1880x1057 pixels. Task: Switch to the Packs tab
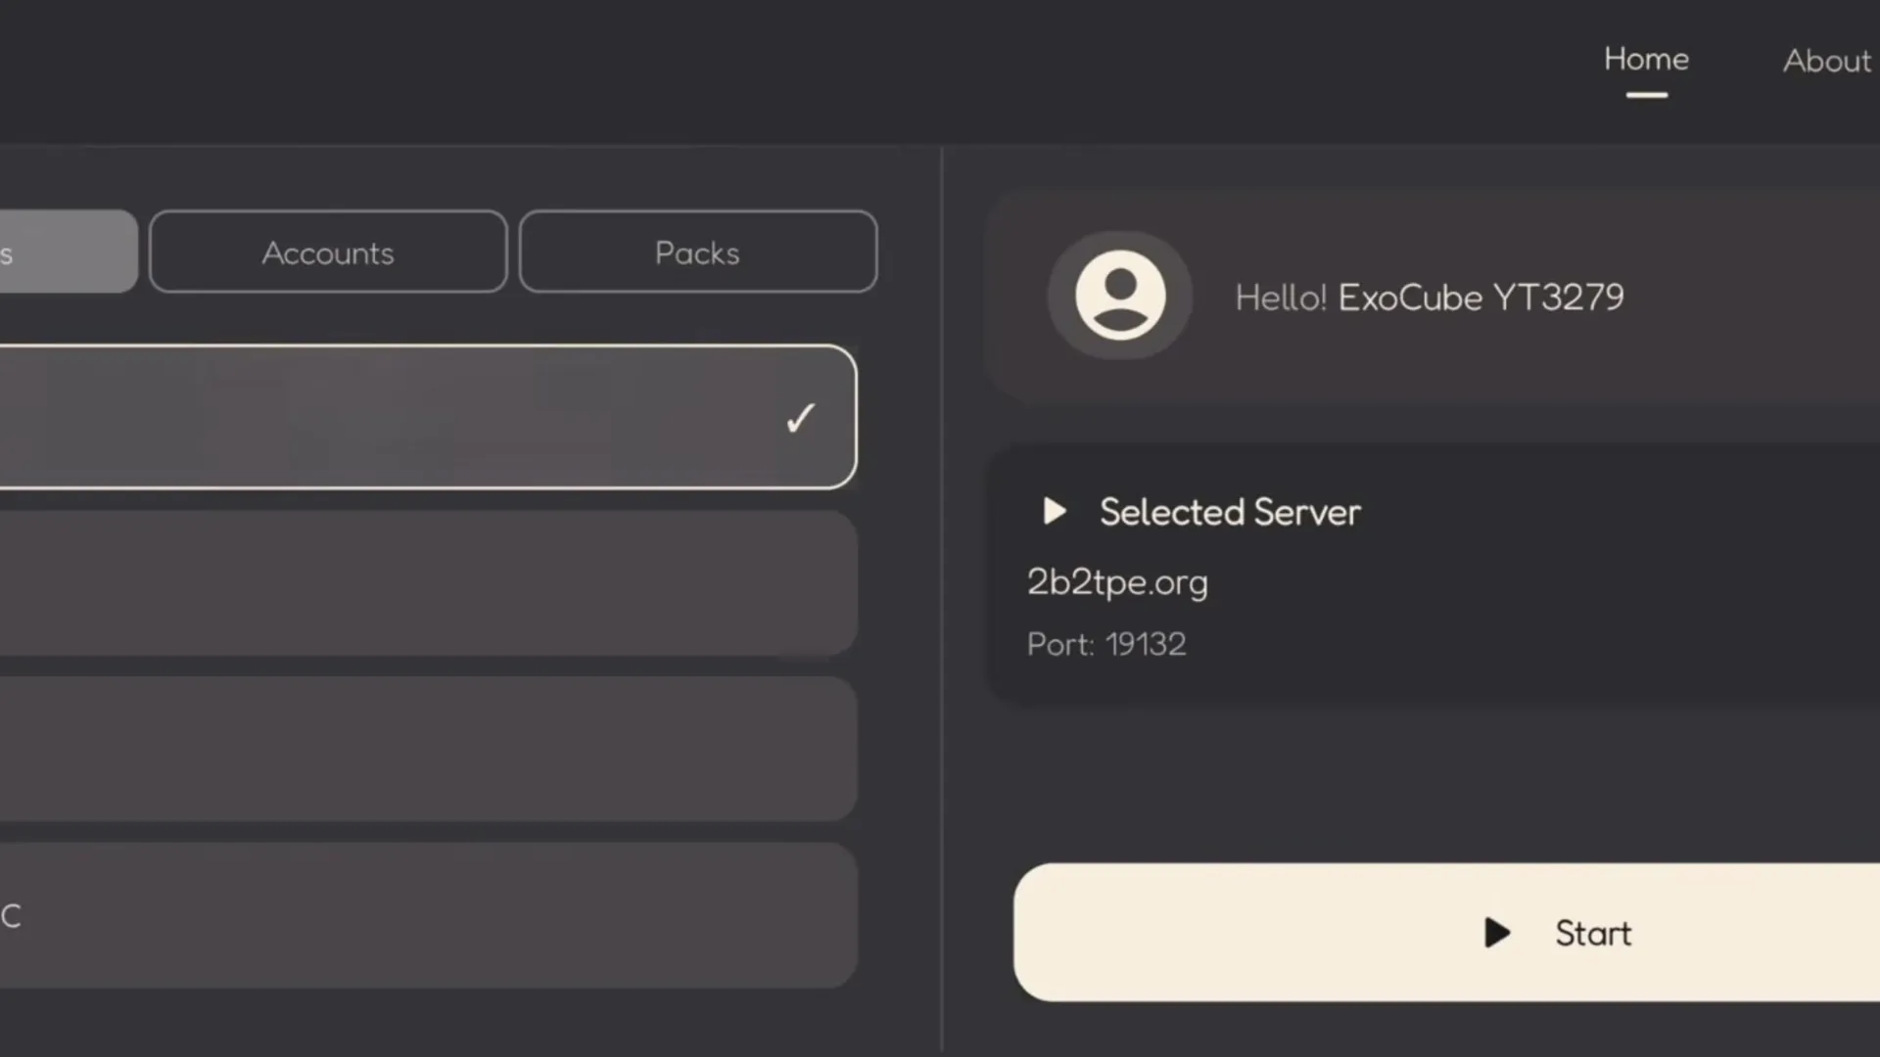pyautogui.click(x=697, y=252)
